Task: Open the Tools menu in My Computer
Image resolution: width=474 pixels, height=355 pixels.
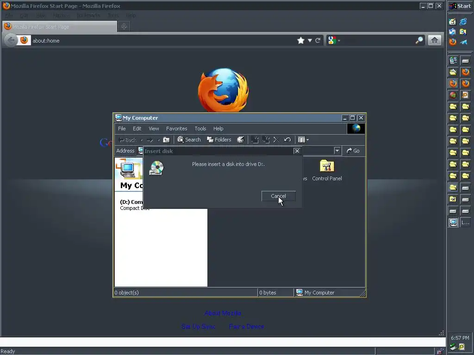Action: point(200,129)
